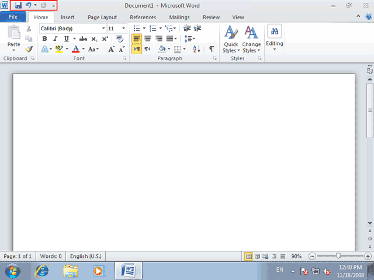Click the Grow Font icon
This screenshot has height=280, width=374.
click(112, 49)
